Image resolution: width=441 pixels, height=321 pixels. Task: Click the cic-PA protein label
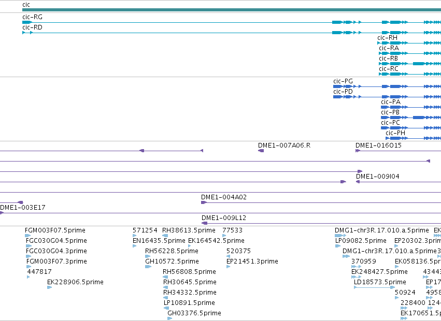391,102
